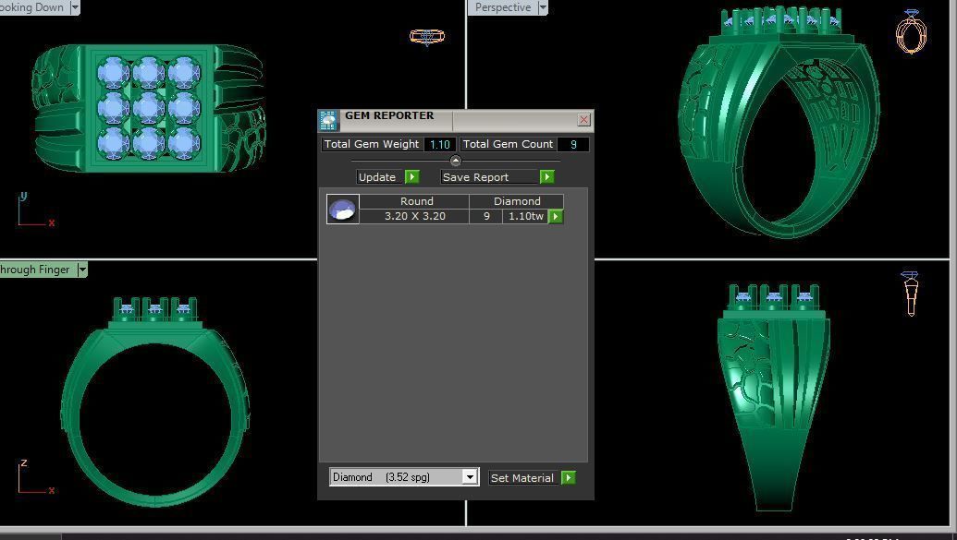Select the Perspective viewport label
Viewport: 957px width, 540px height.
[x=502, y=7]
